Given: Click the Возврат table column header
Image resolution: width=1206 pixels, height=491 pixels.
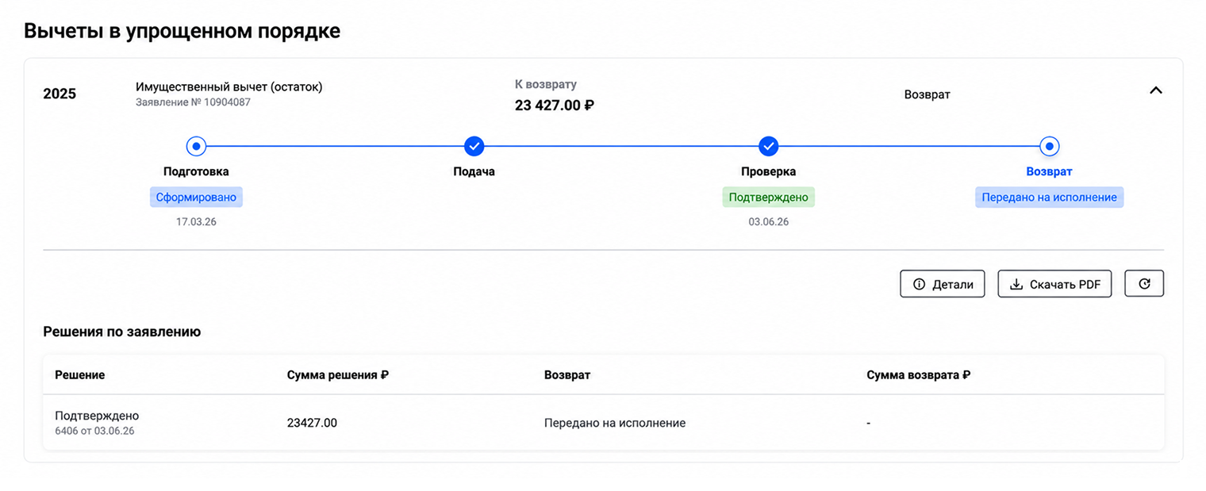Looking at the screenshot, I should 567,374.
